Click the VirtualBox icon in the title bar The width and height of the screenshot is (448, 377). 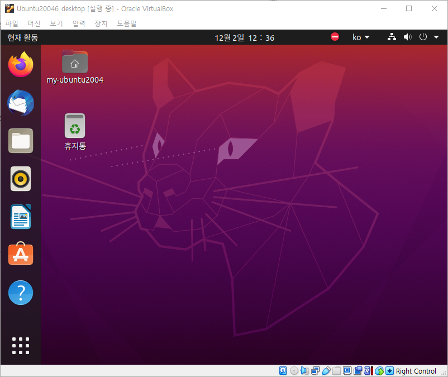(9, 8)
